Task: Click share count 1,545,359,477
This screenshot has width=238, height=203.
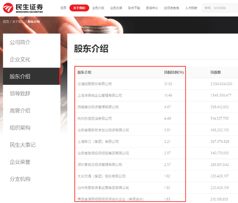Action: pyautogui.click(x=221, y=95)
